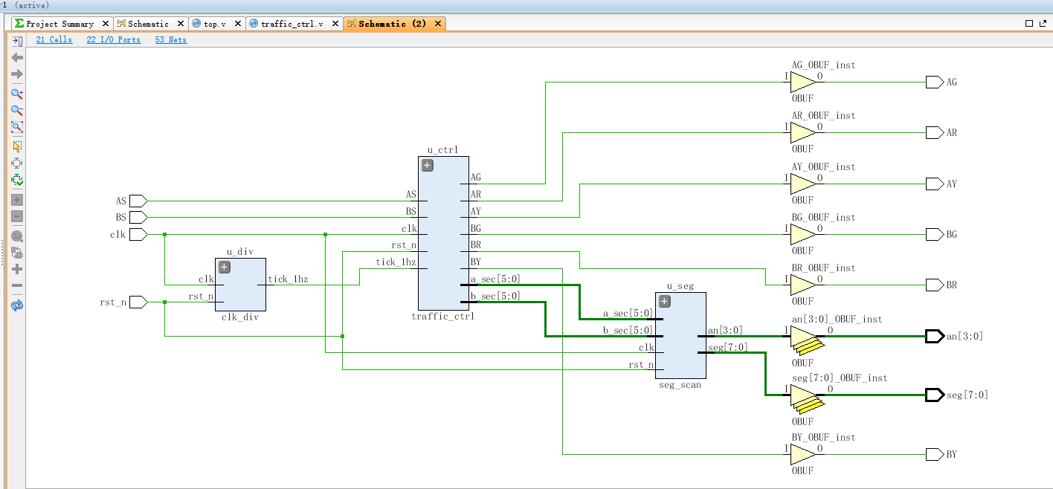This screenshot has height=489, width=1053.
Task: Expand all hierarchy with gray plus box
Action: [x=17, y=200]
